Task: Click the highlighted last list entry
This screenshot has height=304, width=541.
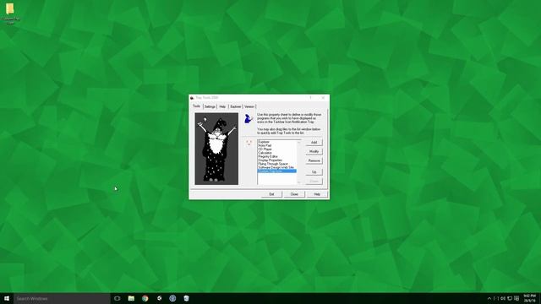Action: (276, 171)
